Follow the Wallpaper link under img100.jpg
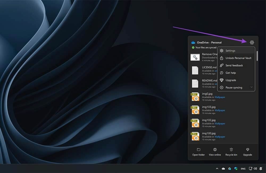 click(x=220, y=137)
